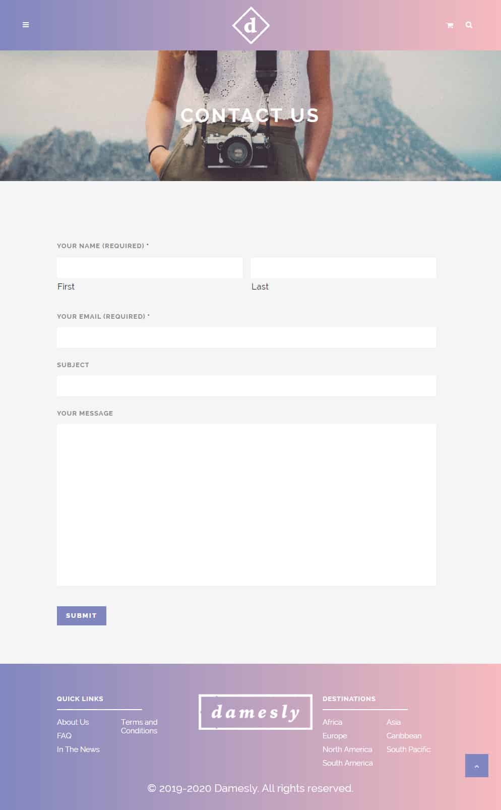
Task: Click the damesly footer logo
Action: pos(256,712)
